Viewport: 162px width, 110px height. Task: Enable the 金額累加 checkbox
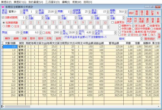coord(112,23)
